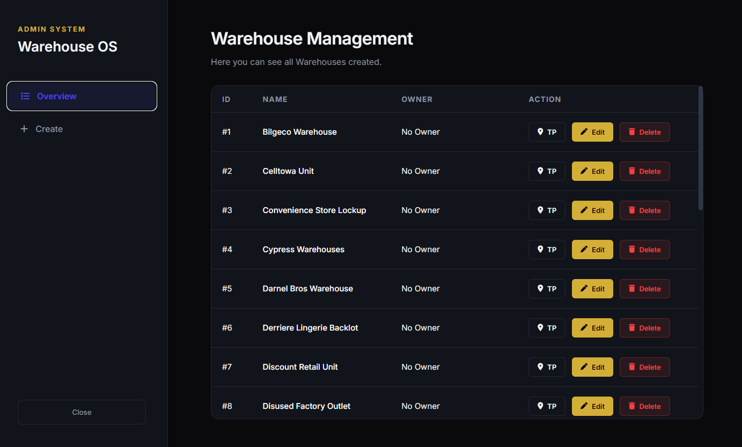Click the map pin icon in Darnel Bros Warehouse row
Image resolution: width=742 pixels, height=447 pixels.
tap(540, 289)
